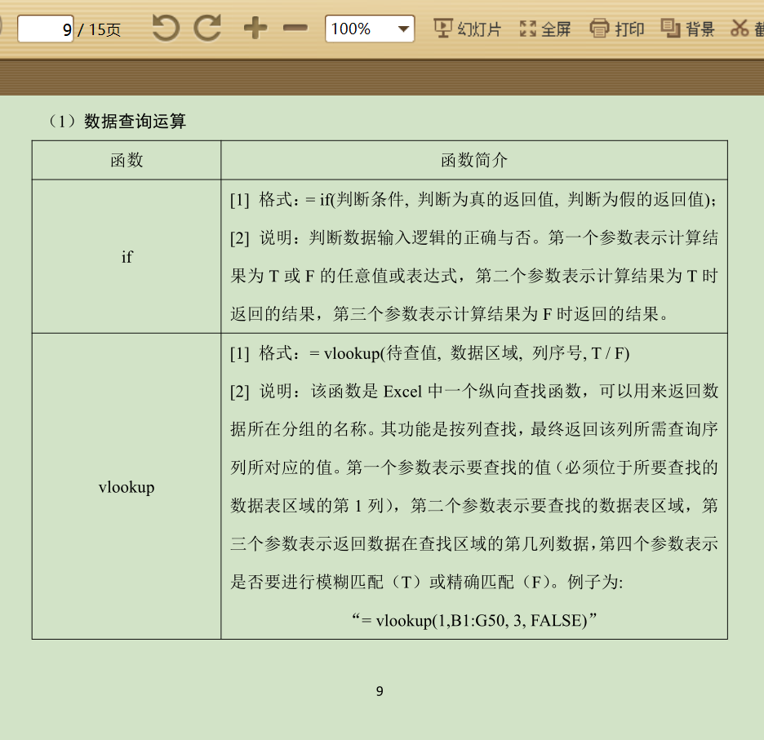Open the 100% zoom level dropdown
Image resolution: width=764 pixels, height=740 pixels.
(x=370, y=29)
